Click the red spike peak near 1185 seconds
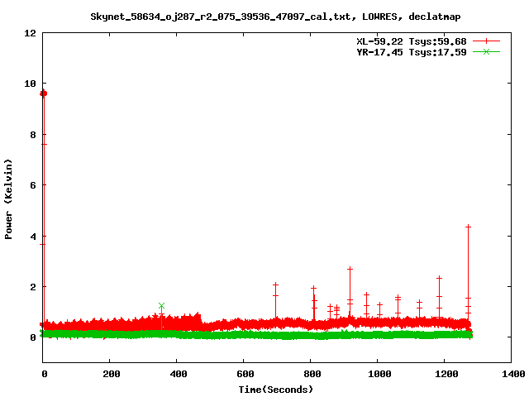 [x=439, y=278]
